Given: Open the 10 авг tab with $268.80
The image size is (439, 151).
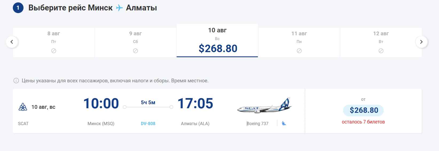Looking at the screenshot, I should pyautogui.click(x=217, y=41).
